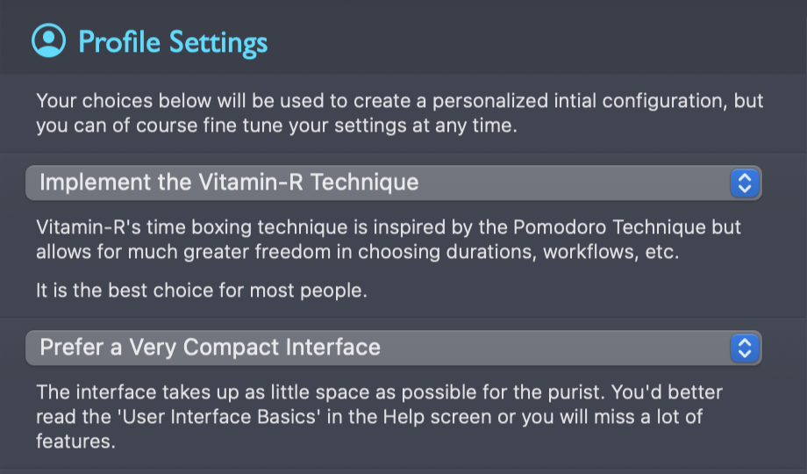The width and height of the screenshot is (807, 474).
Task: Click the profile person icon in the header
Action: pyautogui.click(x=49, y=41)
